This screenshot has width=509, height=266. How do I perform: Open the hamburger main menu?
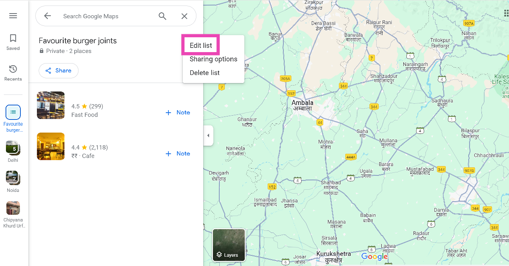pyautogui.click(x=13, y=16)
